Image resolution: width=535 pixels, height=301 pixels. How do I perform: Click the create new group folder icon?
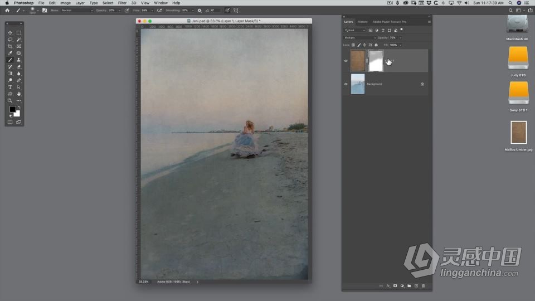coord(409,286)
